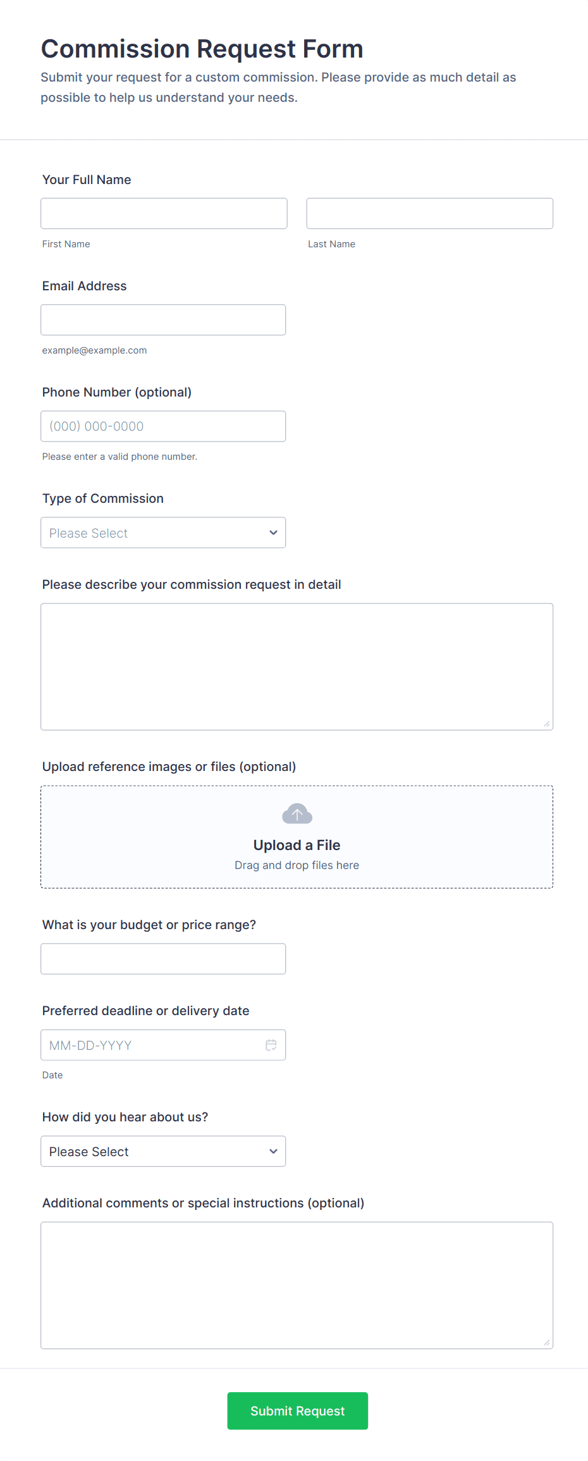Click the cloud upload icon

coord(297,814)
